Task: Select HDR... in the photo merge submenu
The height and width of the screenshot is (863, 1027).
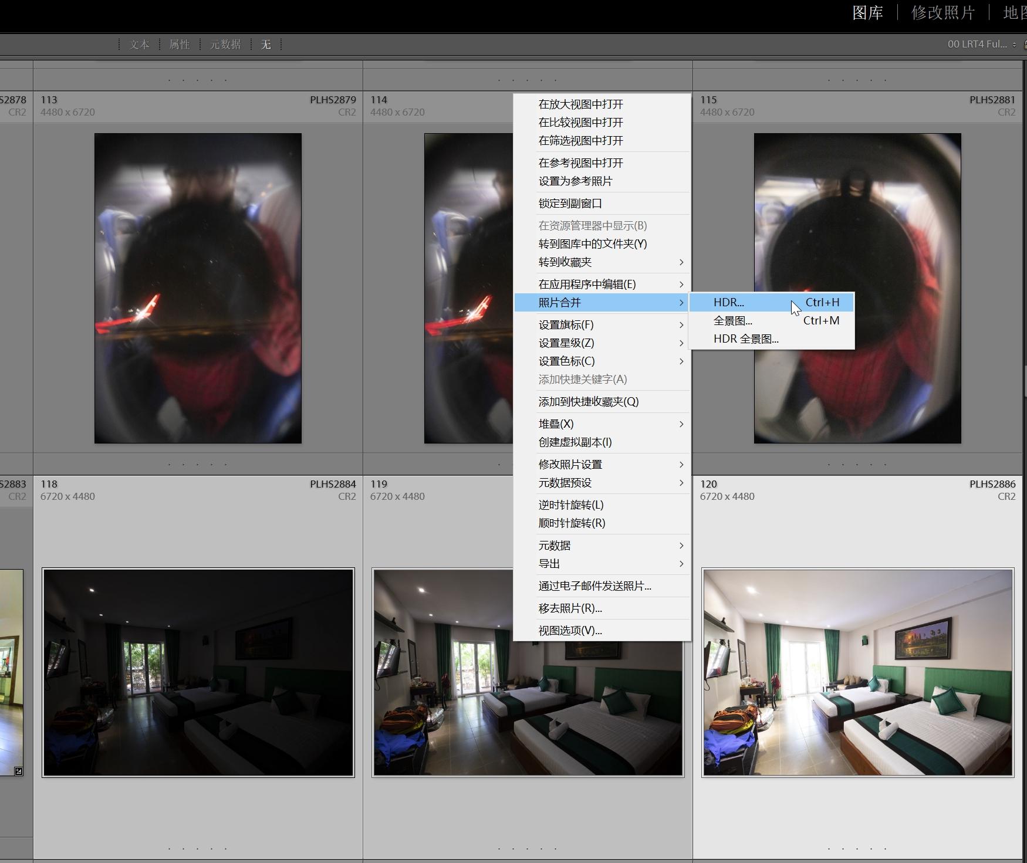Action: pyautogui.click(x=771, y=302)
